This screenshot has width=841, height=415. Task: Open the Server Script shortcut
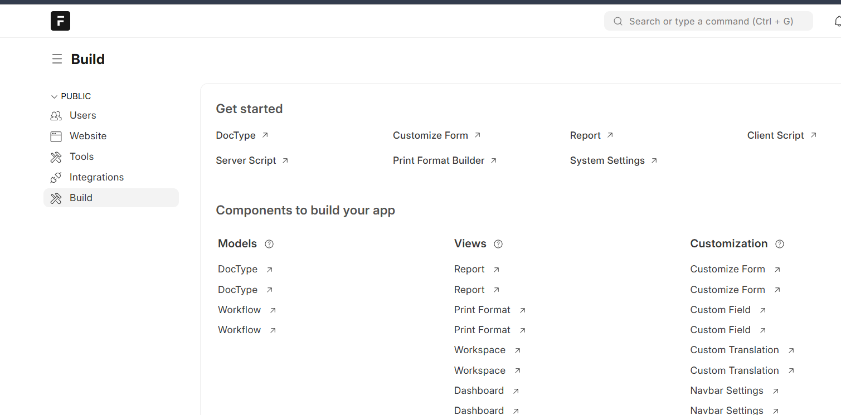pyautogui.click(x=246, y=160)
